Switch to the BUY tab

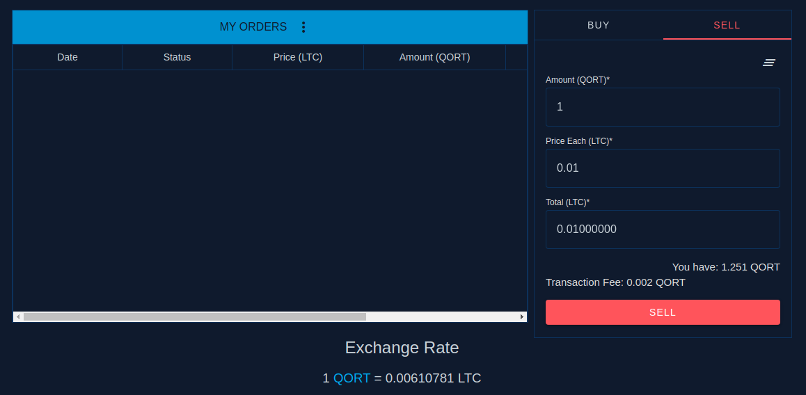click(599, 25)
